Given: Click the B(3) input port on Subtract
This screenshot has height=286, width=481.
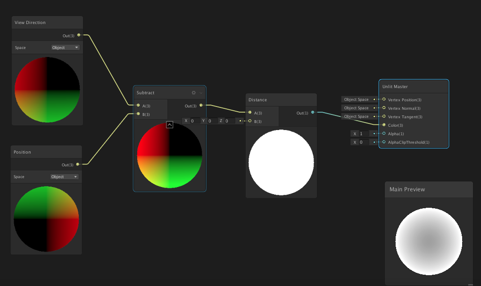Looking at the screenshot, I should (x=138, y=114).
